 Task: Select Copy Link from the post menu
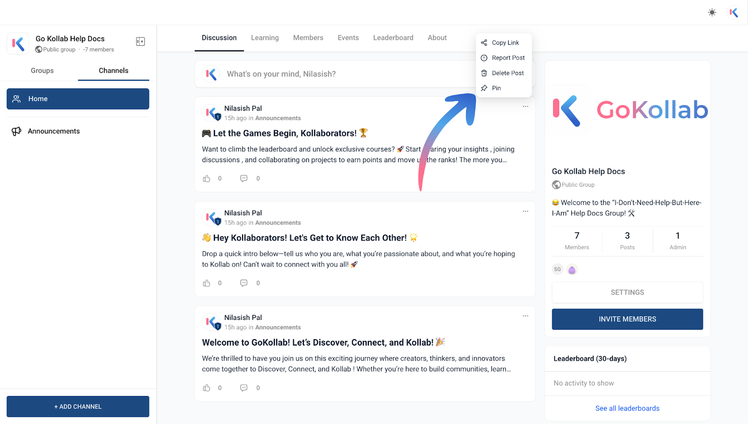pos(504,42)
